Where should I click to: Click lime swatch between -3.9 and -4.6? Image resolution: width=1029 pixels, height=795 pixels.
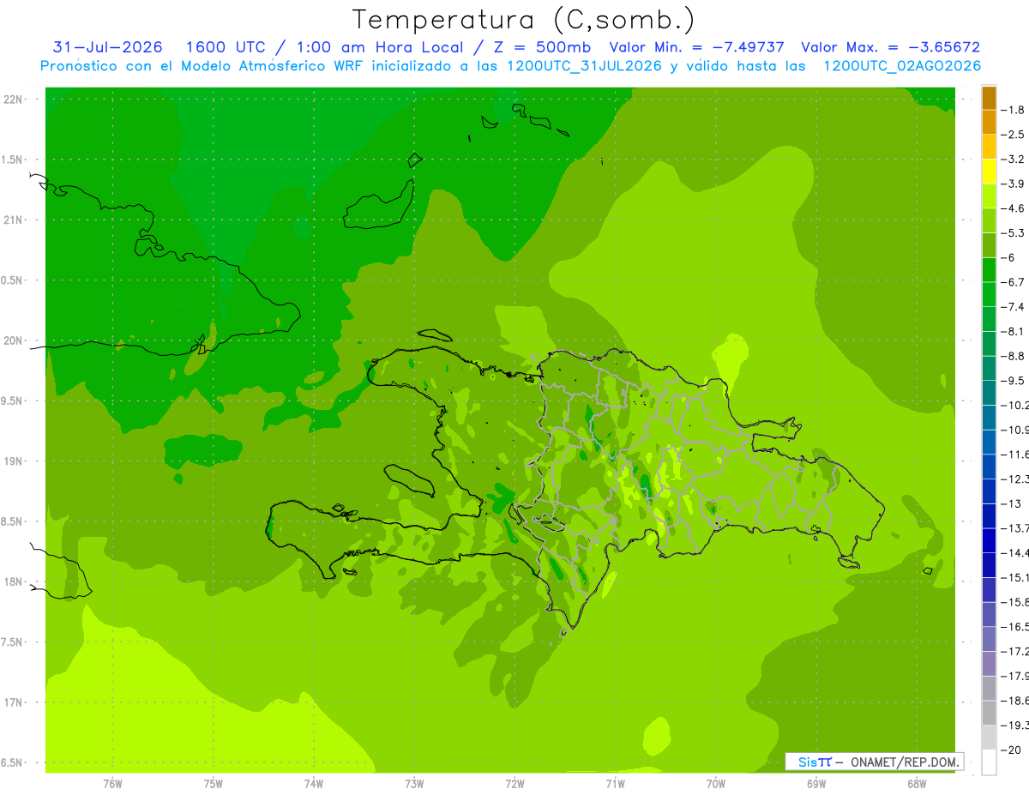989,196
